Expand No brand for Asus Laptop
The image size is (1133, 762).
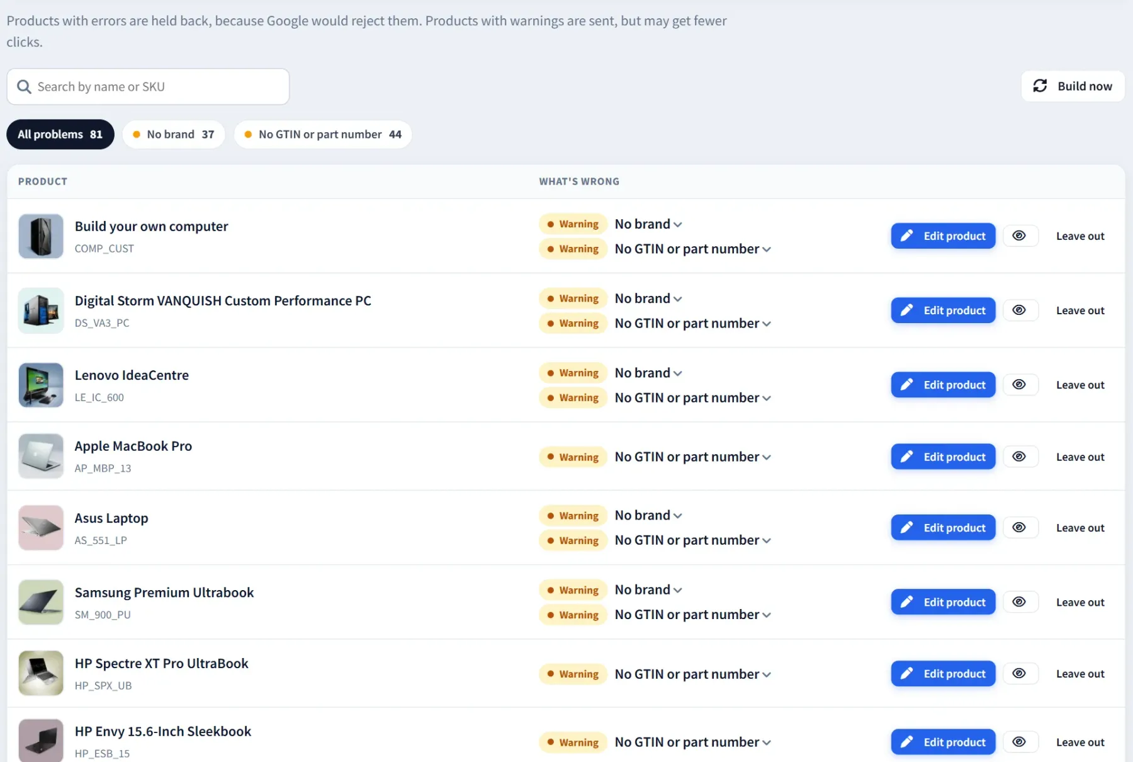(648, 515)
